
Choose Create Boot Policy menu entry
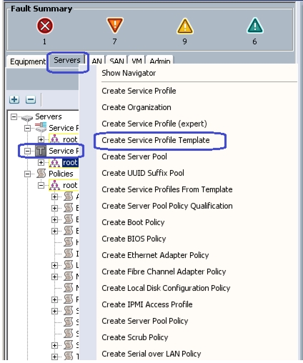pyautogui.click(x=133, y=222)
